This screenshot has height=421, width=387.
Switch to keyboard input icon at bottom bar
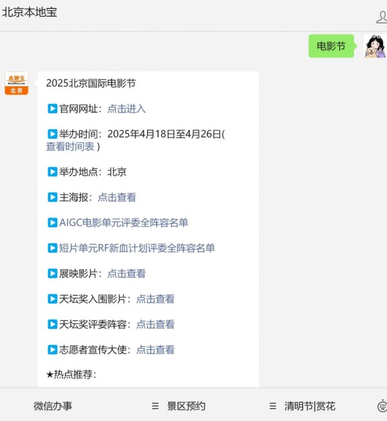pos(382,406)
